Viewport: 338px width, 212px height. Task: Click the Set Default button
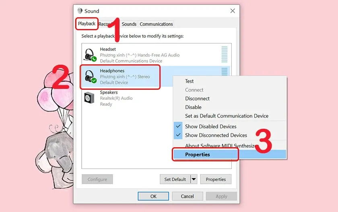(175, 179)
